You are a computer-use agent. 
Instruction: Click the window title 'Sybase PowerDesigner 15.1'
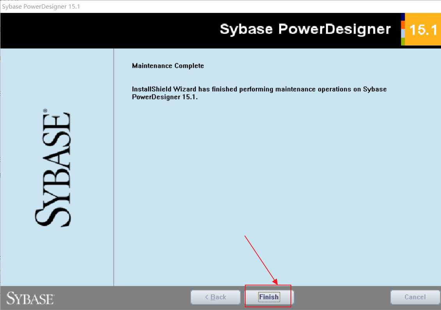coord(41,7)
